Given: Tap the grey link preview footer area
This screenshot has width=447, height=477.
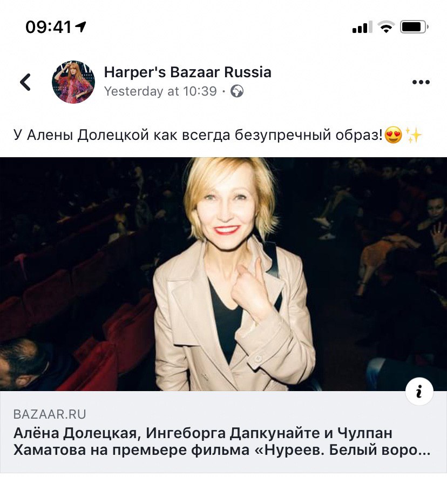Looking at the screenshot, I should coord(223,432).
